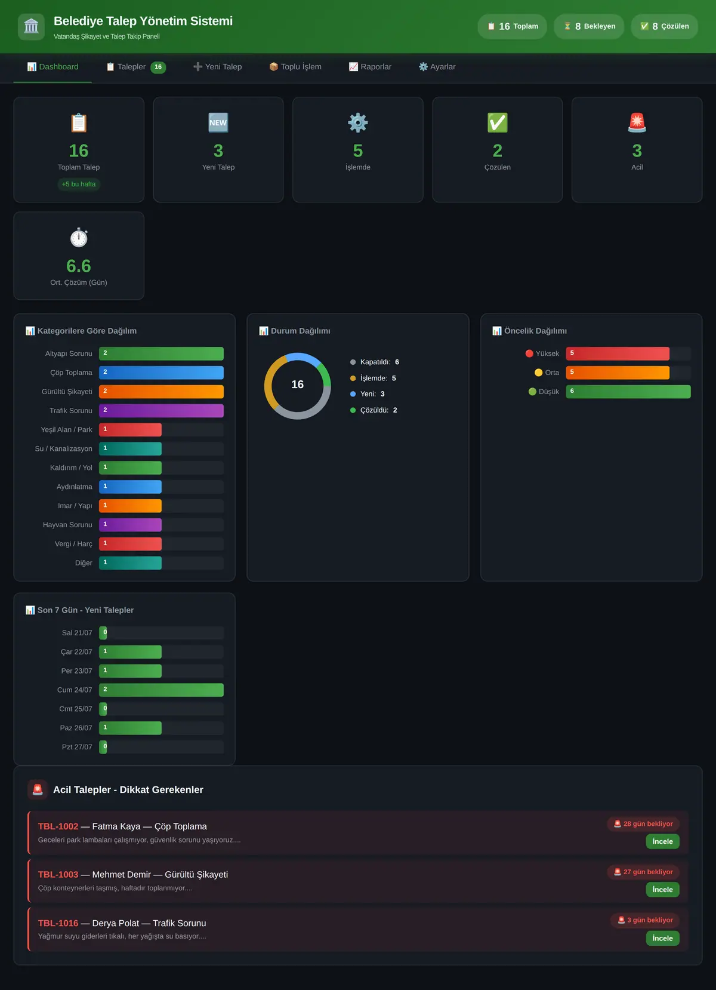Click the Altyapı Sorunu category bar
Image resolution: width=716 pixels, height=990 pixels.
[161, 353]
